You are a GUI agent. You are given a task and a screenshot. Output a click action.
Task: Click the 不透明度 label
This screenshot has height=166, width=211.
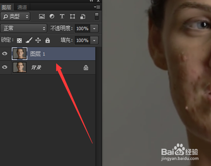pos(61,28)
